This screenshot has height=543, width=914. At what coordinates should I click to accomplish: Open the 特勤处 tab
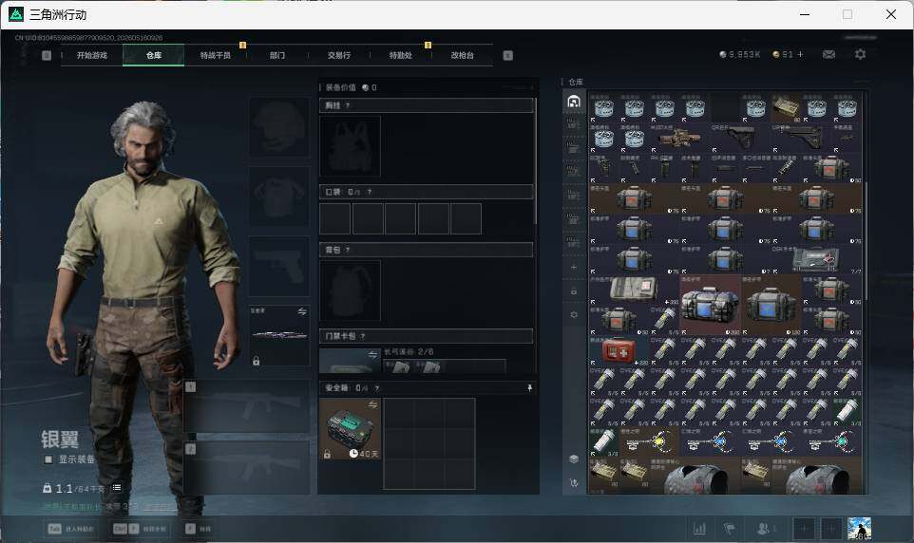[401, 55]
